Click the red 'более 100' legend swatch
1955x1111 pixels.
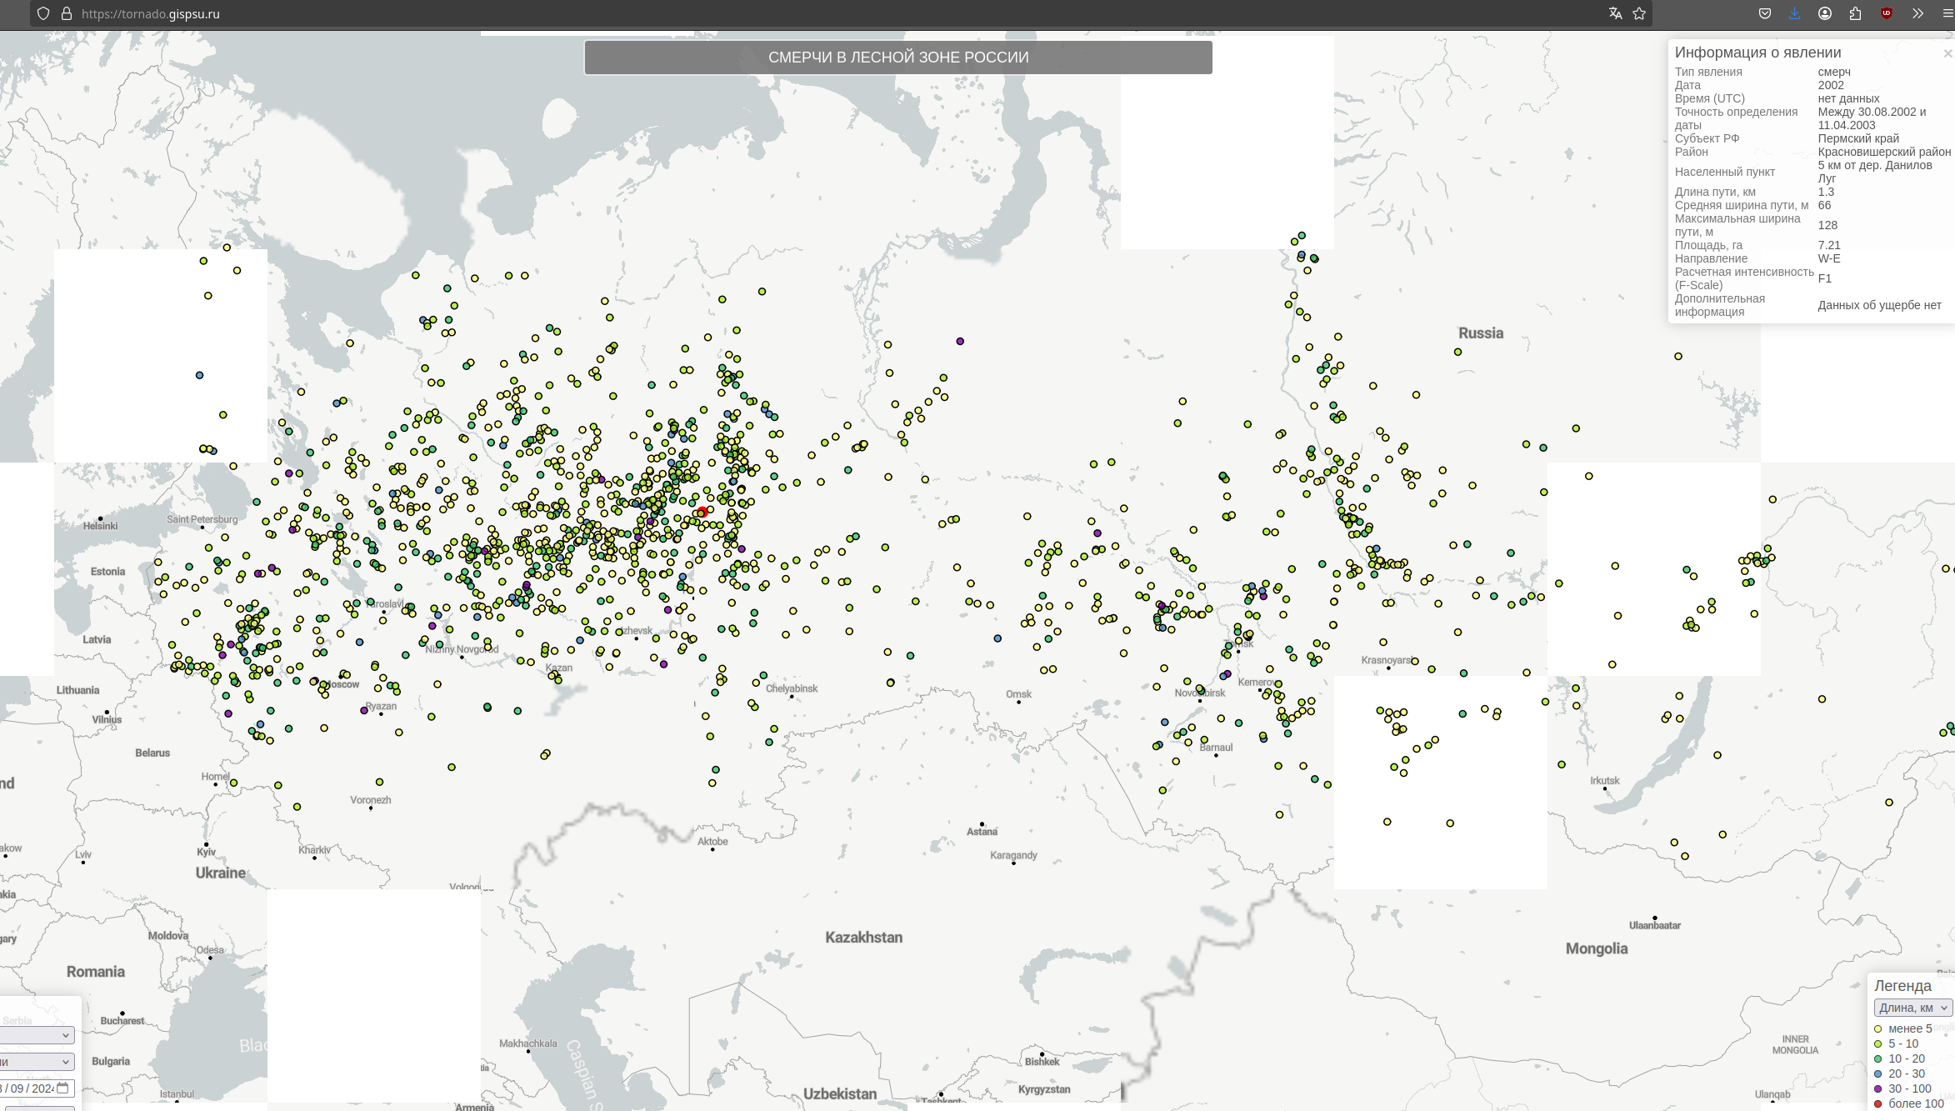click(x=1878, y=1103)
